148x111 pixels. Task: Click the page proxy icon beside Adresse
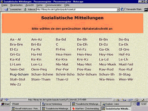25,9
